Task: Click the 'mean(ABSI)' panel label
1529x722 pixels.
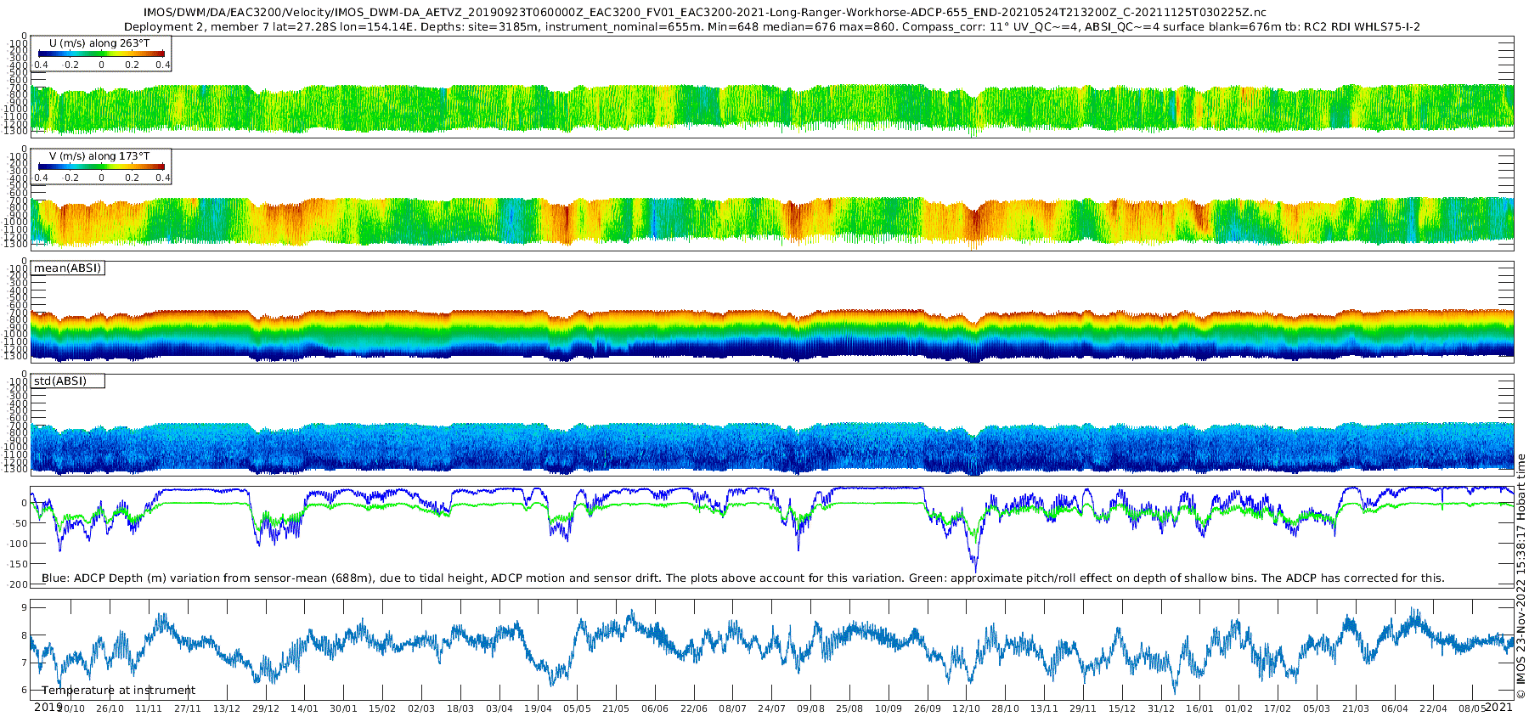Action: (67, 268)
